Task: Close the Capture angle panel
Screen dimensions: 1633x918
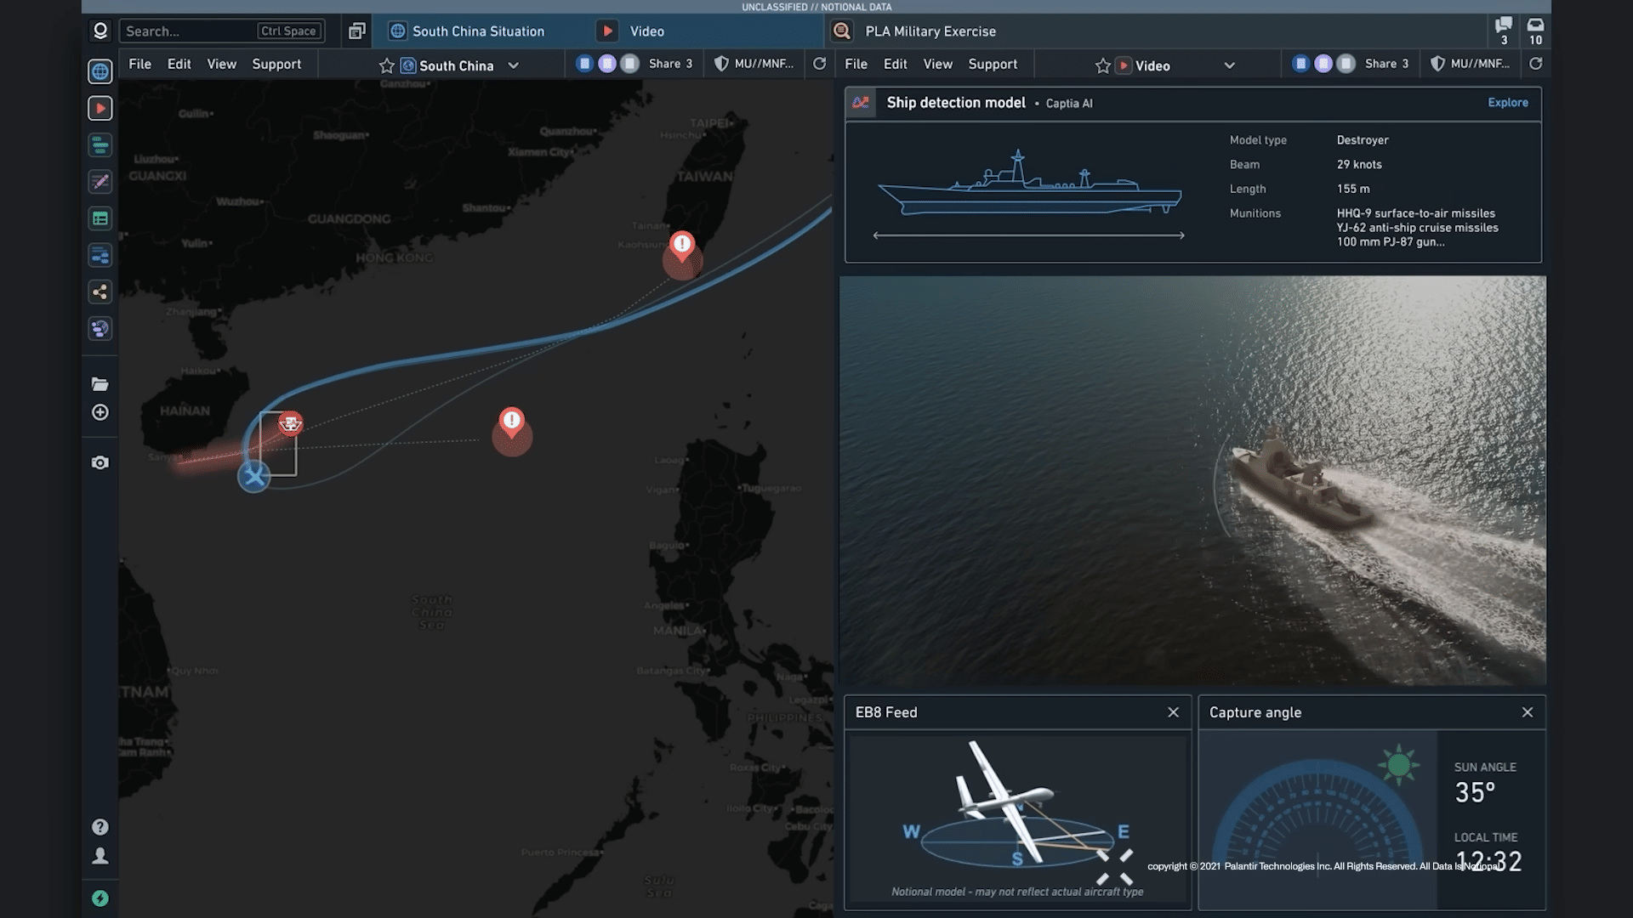Action: 1527,712
